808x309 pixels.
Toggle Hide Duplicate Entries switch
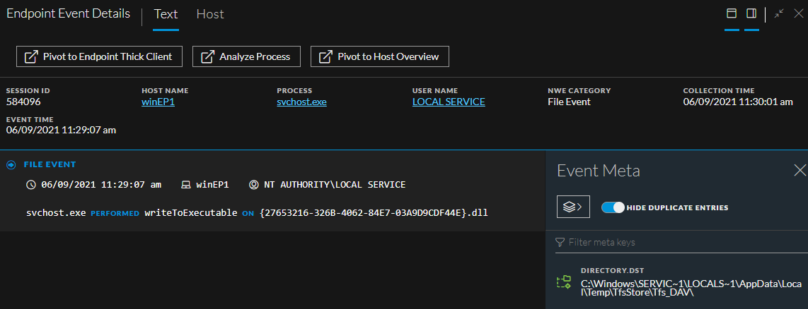(613, 207)
